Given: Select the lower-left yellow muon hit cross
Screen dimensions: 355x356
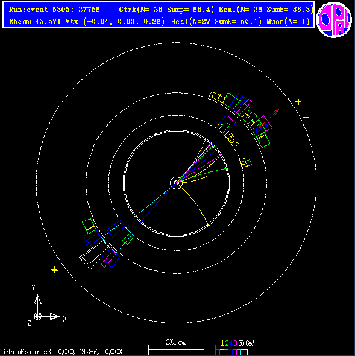Looking at the screenshot, I should pos(55,270).
